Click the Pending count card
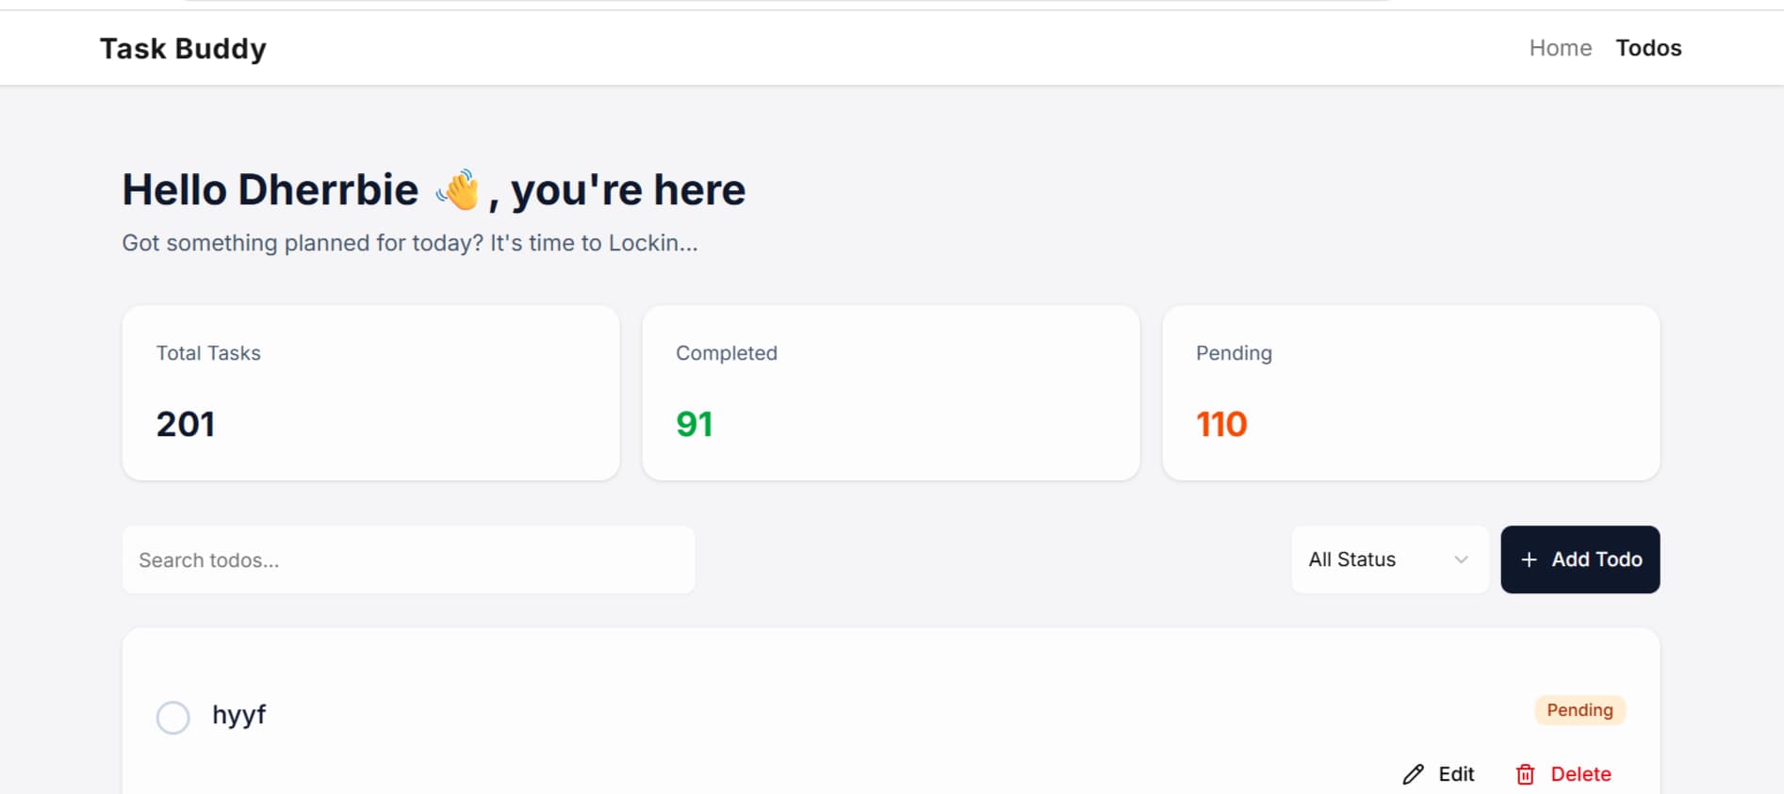Screen dimensions: 1784x794 coord(1411,393)
